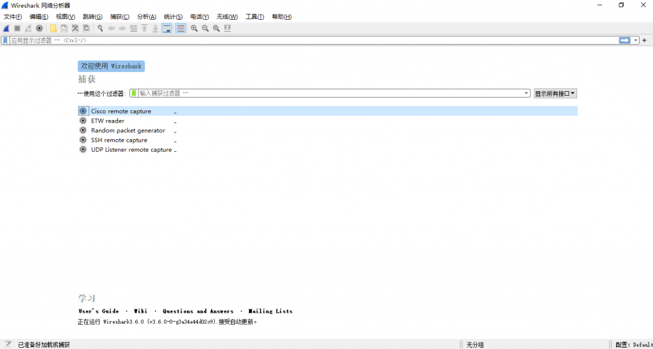Close the capture file with the X icon

(75, 28)
